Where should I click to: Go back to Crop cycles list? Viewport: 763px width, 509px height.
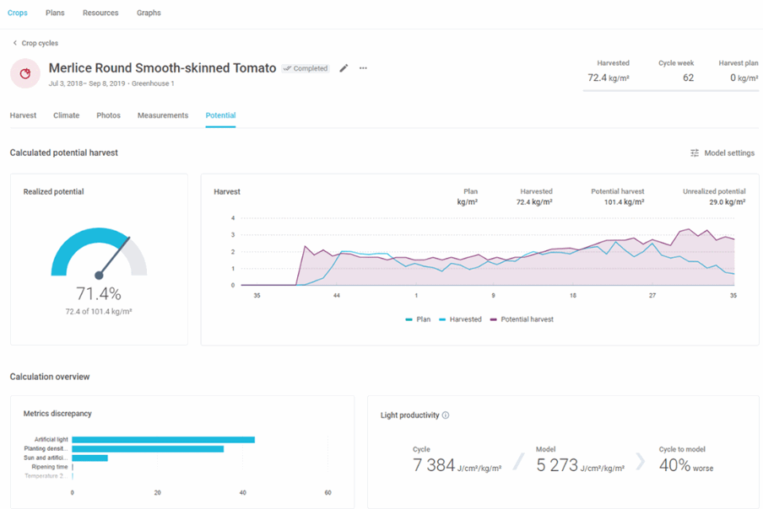click(x=40, y=43)
